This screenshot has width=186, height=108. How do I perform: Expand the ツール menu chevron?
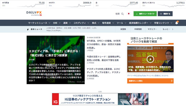tap(126, 23)
